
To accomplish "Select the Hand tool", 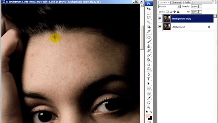I will pyautogui.click(x=149, y=102).
